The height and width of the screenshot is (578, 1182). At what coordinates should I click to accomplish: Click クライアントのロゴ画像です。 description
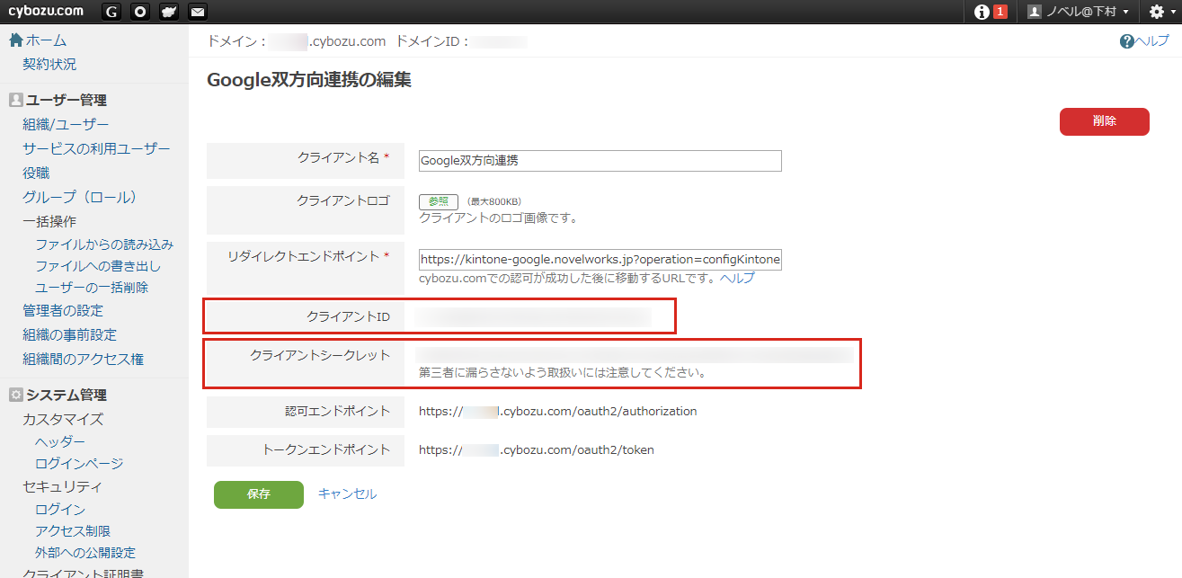tap(498, 218)
